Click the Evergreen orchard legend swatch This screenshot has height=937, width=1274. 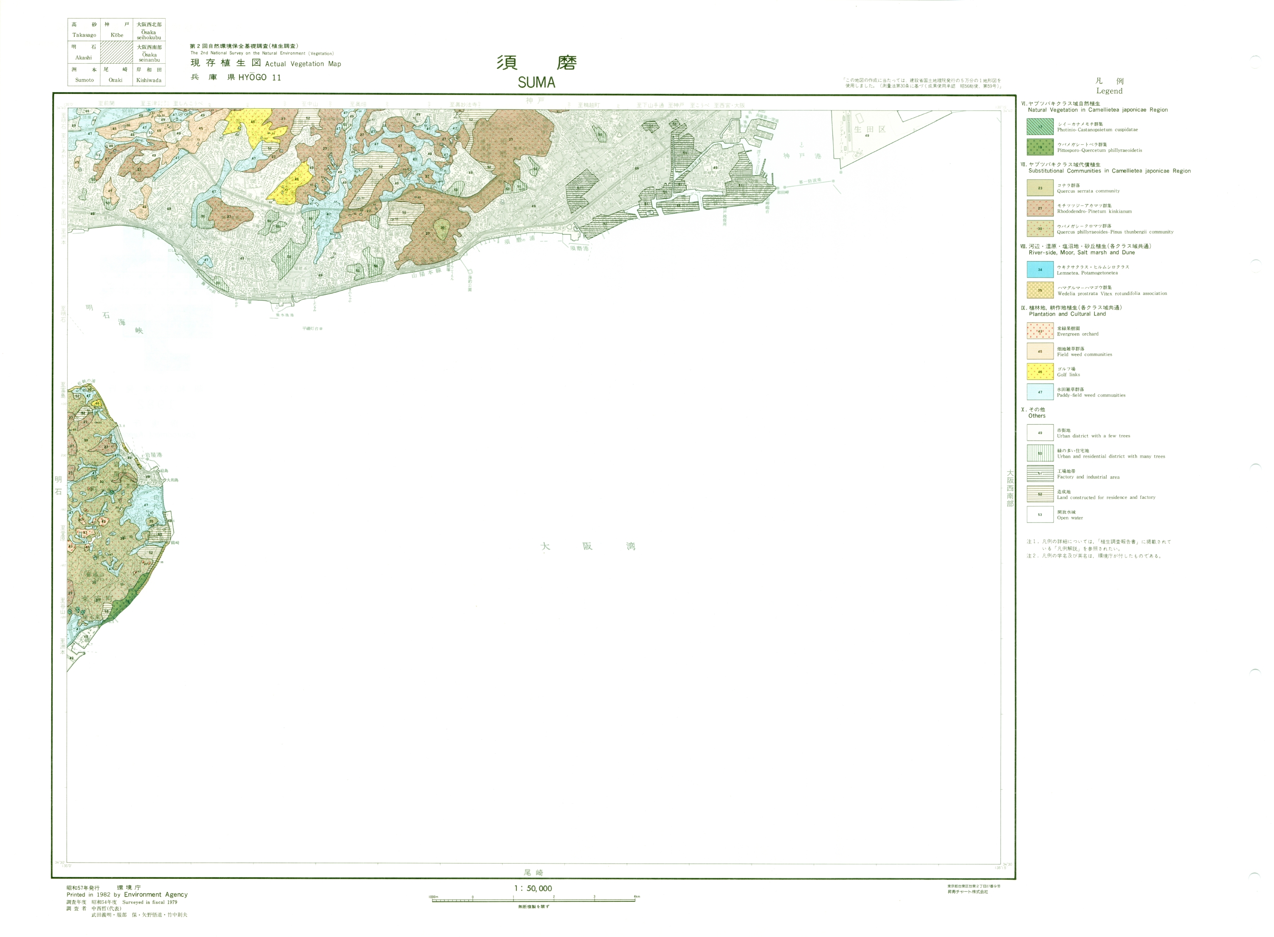[x=1040, y=331]
